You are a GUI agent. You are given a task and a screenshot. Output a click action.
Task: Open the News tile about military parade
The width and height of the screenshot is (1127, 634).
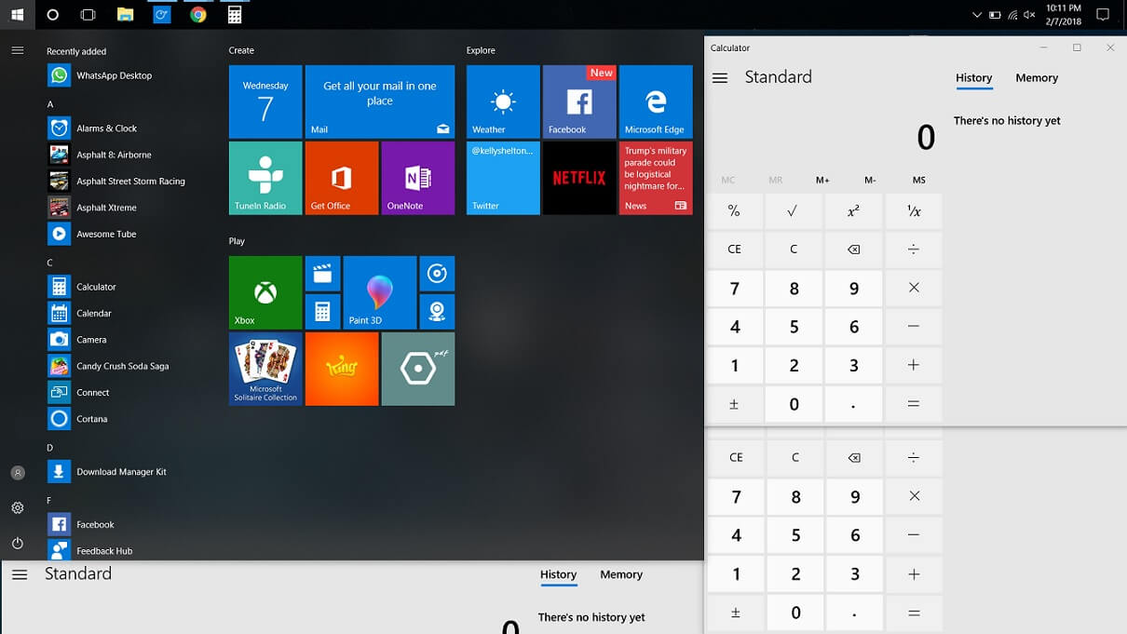(x=656, y=178)
